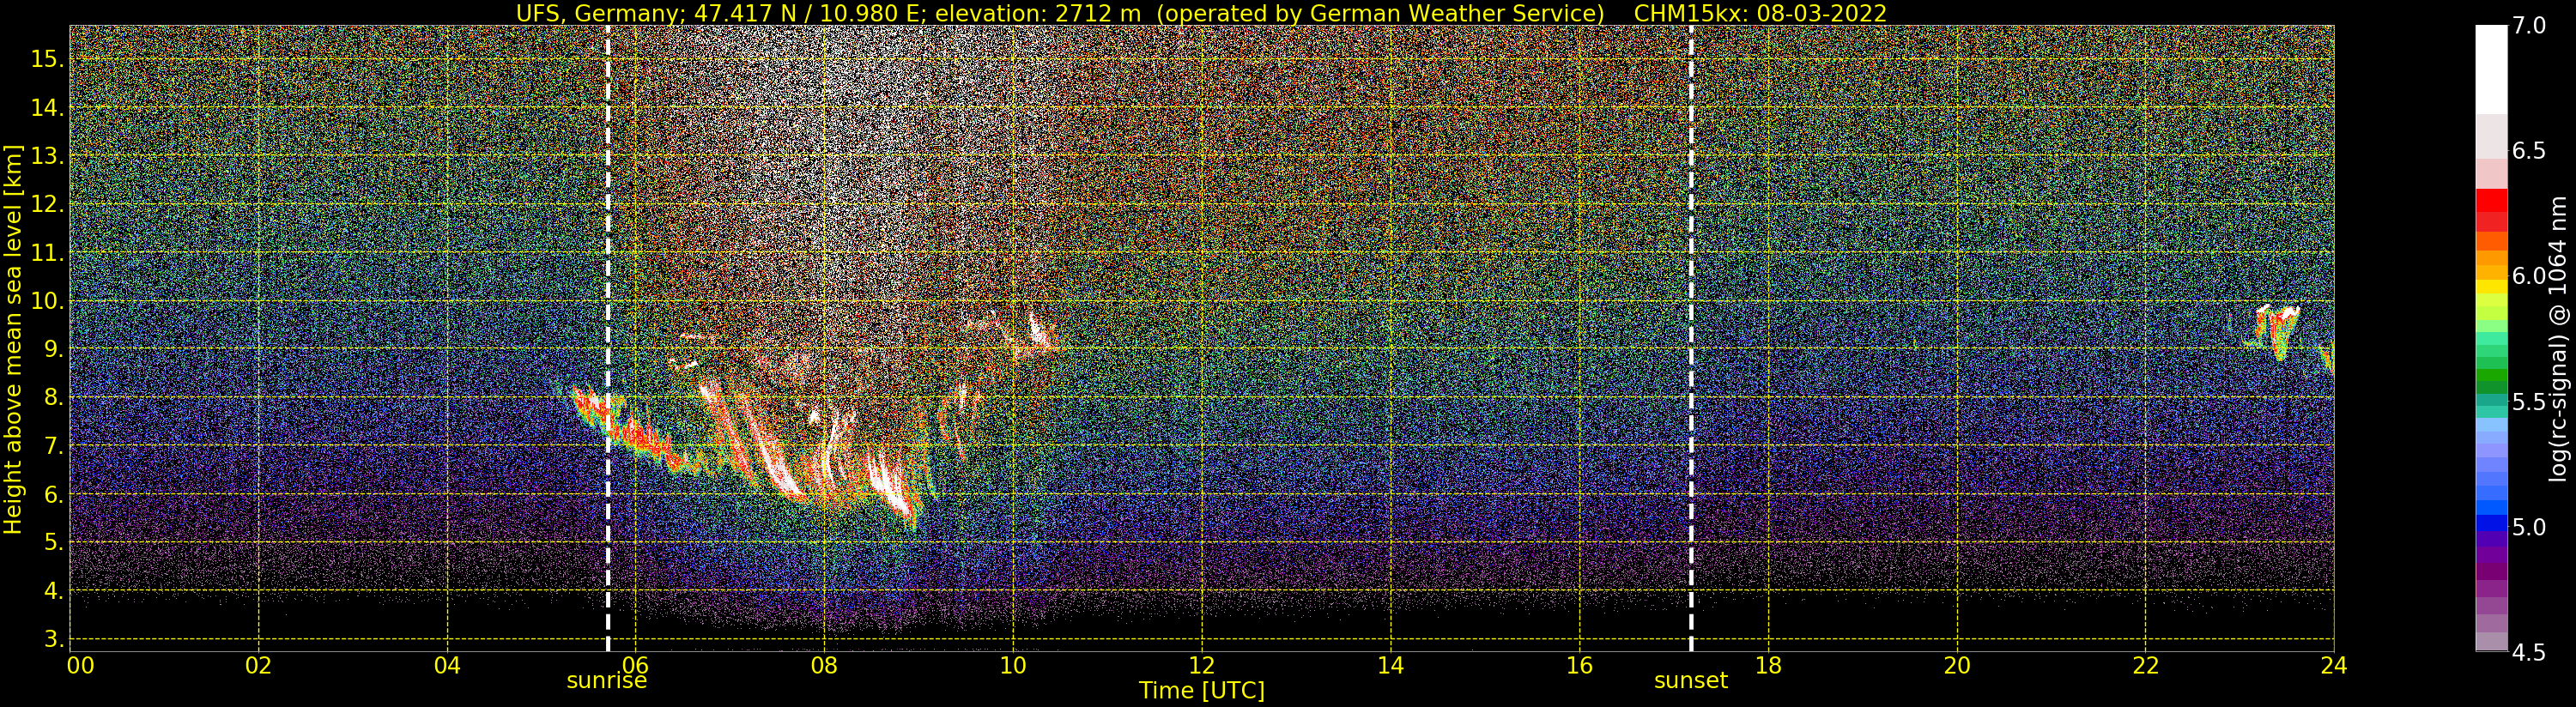This screenshot has height=707, width=2576.
Task: Click the "sunset" label below the time axis
Action: [x=1691, y=681]
